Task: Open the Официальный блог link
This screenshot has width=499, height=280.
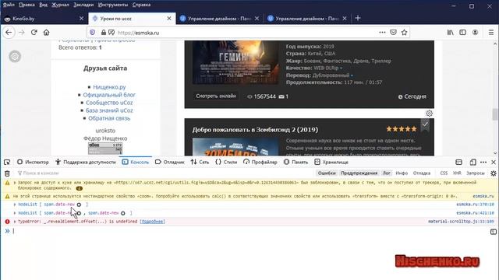Action: [x=109, y=95]
